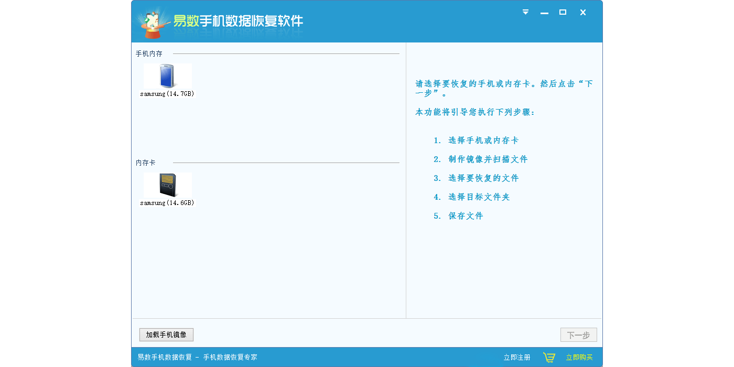Viewport: 734px width, 367px height.
Task: Click the shopping cart icon
Action: coord(549,358)
